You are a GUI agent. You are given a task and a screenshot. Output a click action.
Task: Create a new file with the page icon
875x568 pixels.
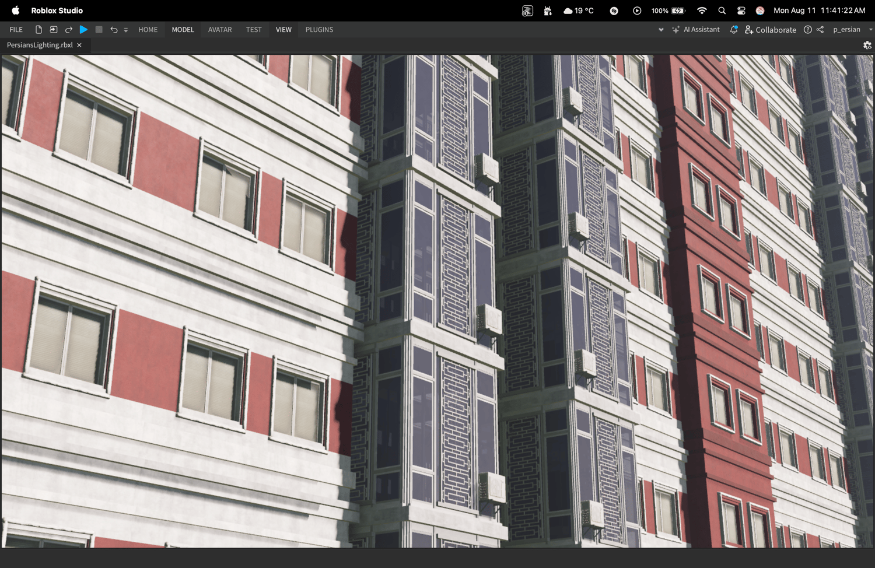(x=38, y=30)
